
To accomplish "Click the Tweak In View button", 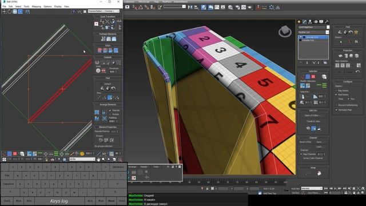I will 313,121.
